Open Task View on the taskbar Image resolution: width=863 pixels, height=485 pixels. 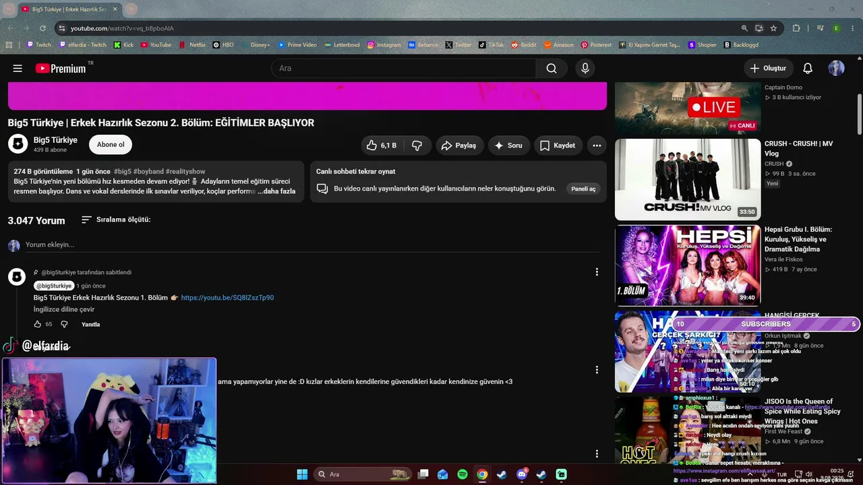coord(423,474)
